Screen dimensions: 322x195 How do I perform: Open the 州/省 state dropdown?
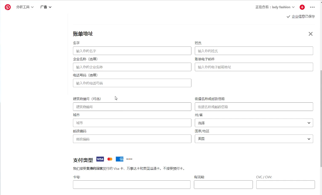[x=254, y=123]
